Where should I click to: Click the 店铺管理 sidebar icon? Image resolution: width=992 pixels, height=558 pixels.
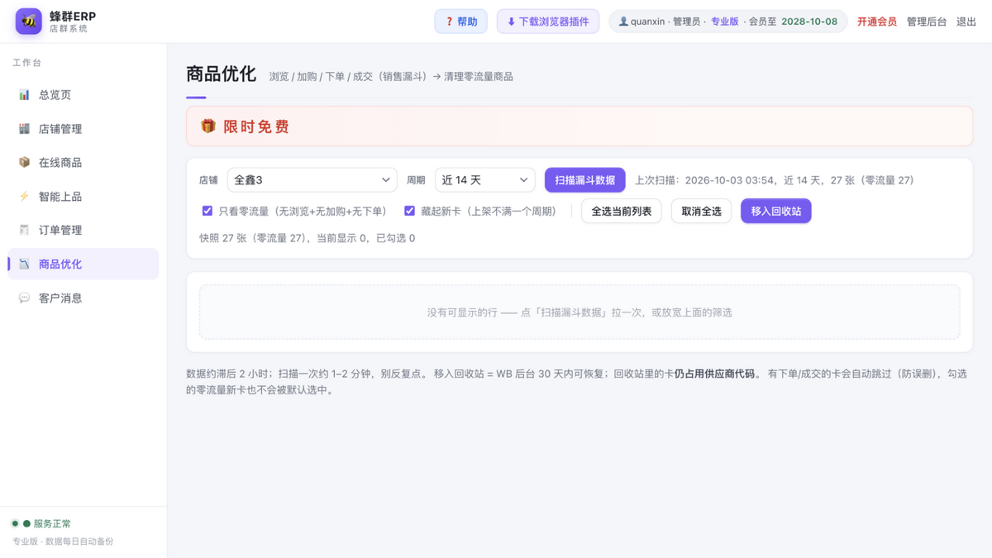click(24, 129)
